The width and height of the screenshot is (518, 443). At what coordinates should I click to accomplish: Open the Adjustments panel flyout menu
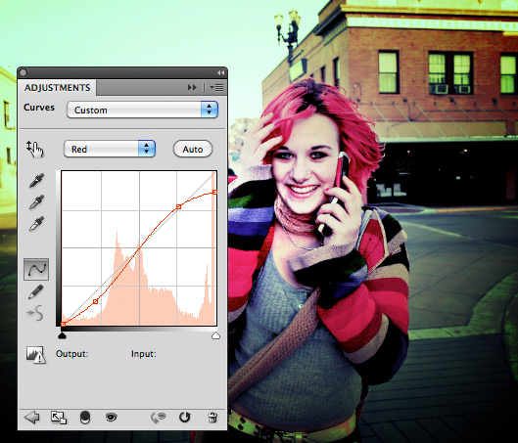pyautogui.click(x=217, y=87)
